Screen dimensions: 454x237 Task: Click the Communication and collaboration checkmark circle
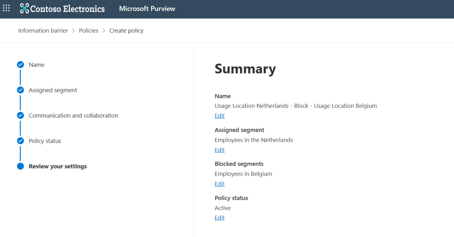coord(20,115)
